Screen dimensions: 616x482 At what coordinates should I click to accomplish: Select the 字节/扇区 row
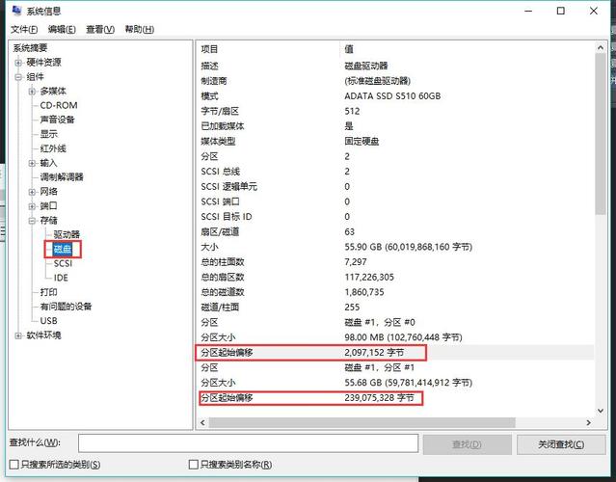click(395, 111)
